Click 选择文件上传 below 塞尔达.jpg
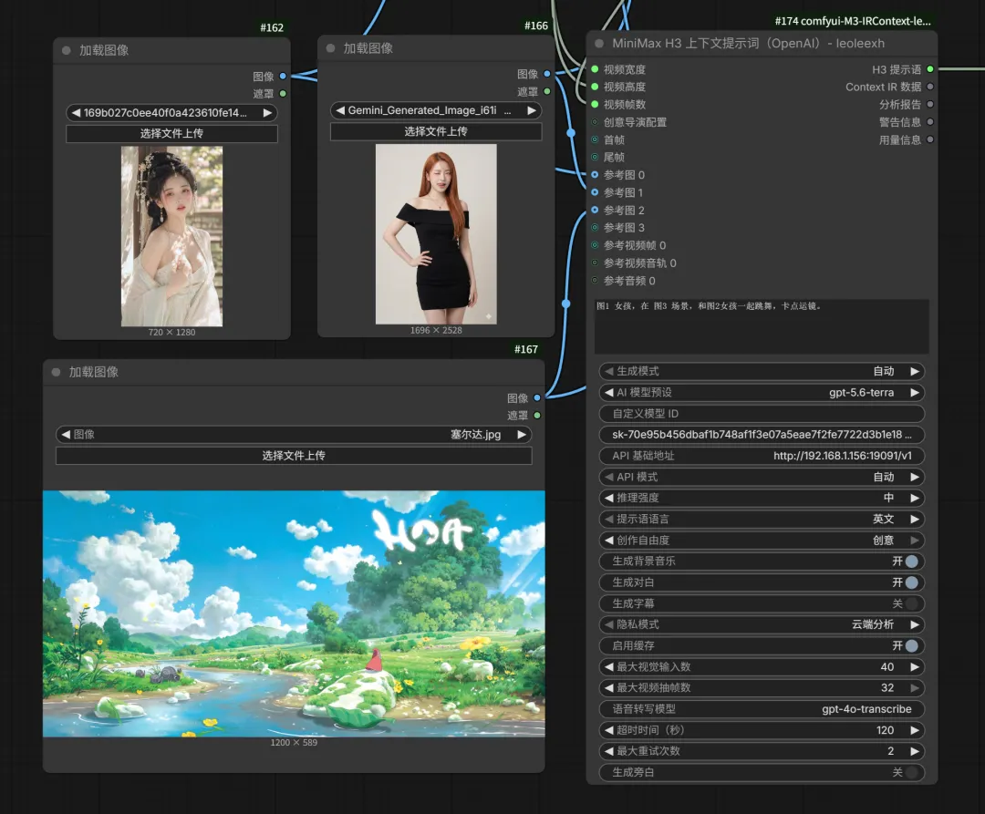Image resolution: width=985 pixels, height=814 pixels. (x=294, y=456)
